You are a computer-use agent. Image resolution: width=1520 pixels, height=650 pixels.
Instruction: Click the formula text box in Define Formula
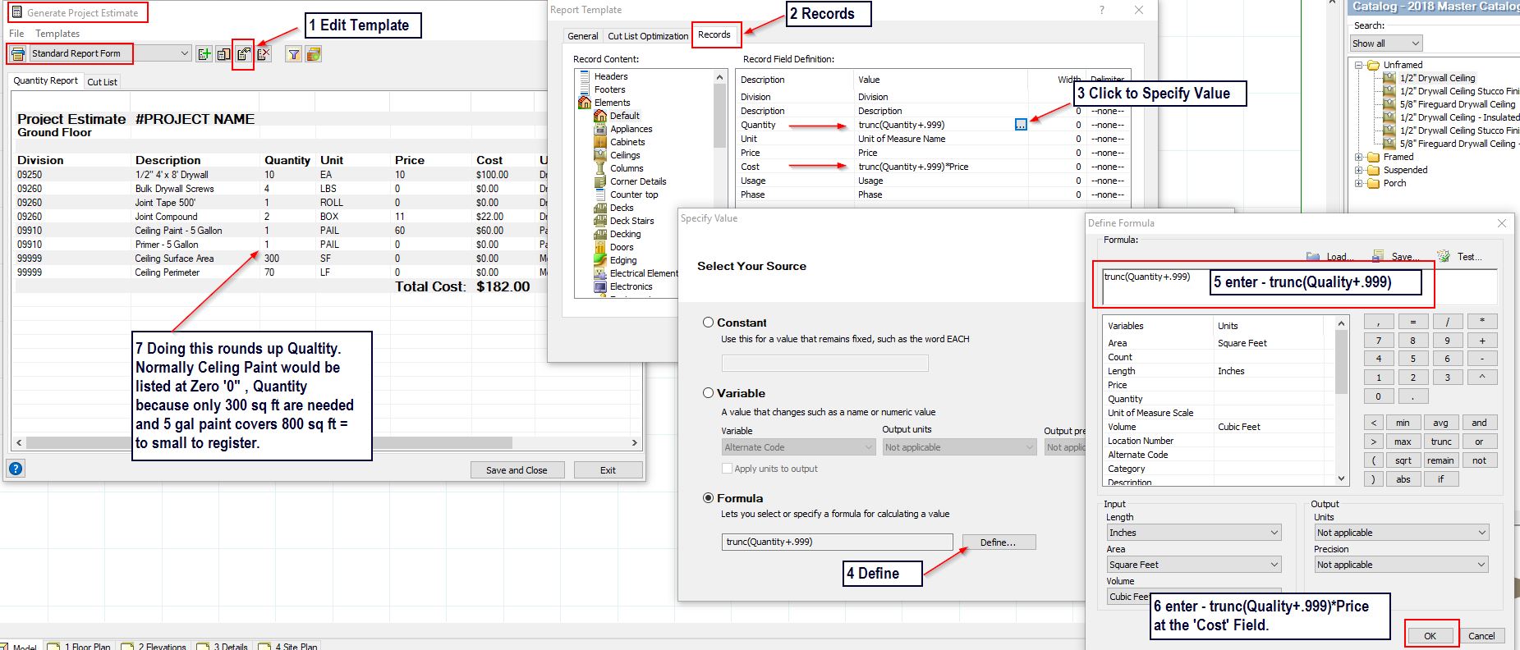(x=1300, y=287)
